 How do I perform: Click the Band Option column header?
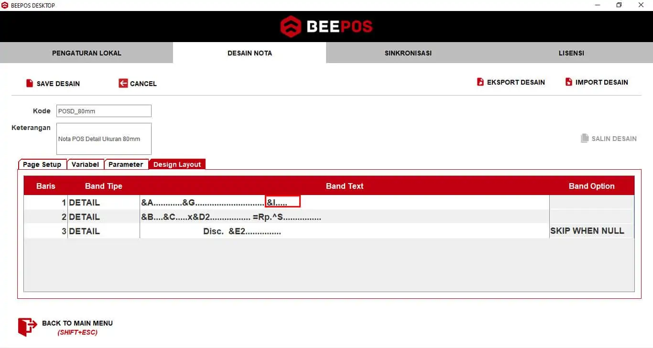coord(592,186)
